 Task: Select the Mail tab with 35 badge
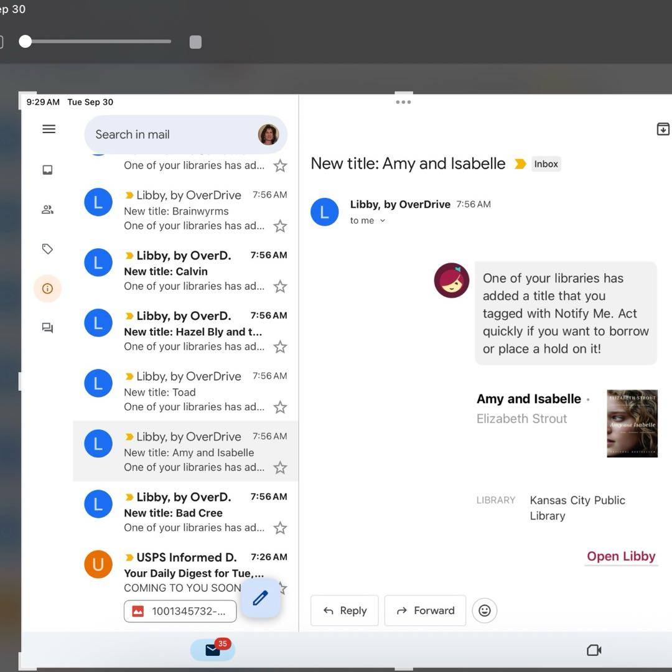click(x=213, y=650)
